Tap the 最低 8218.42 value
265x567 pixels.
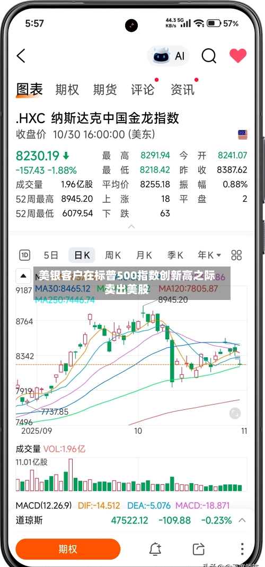click(x=155, y=169)
